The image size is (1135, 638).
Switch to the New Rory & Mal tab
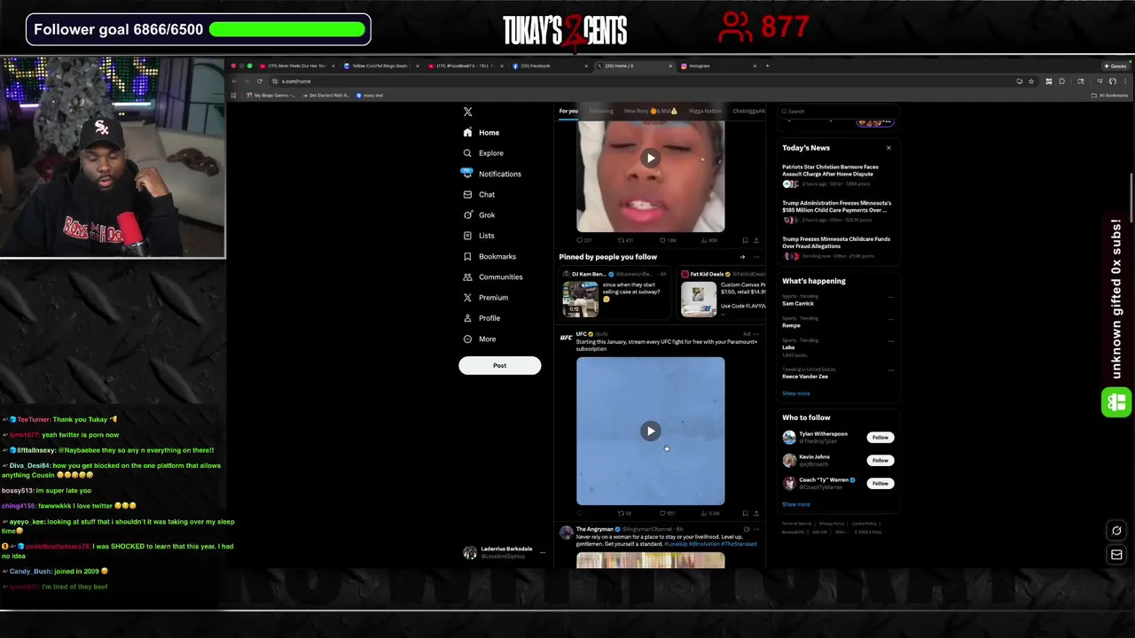pyautogui.click(x=650, y=111)
